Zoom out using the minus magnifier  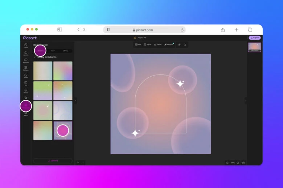coord(227,163)
